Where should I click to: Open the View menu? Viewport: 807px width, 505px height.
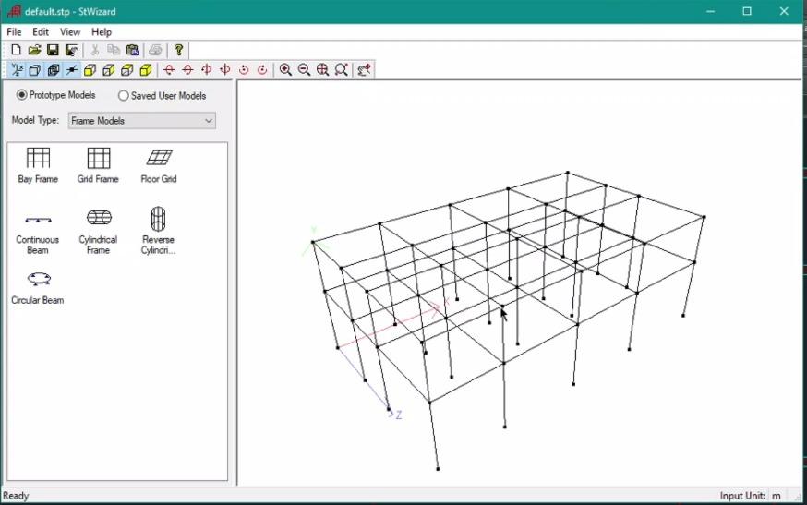point(70,32)
